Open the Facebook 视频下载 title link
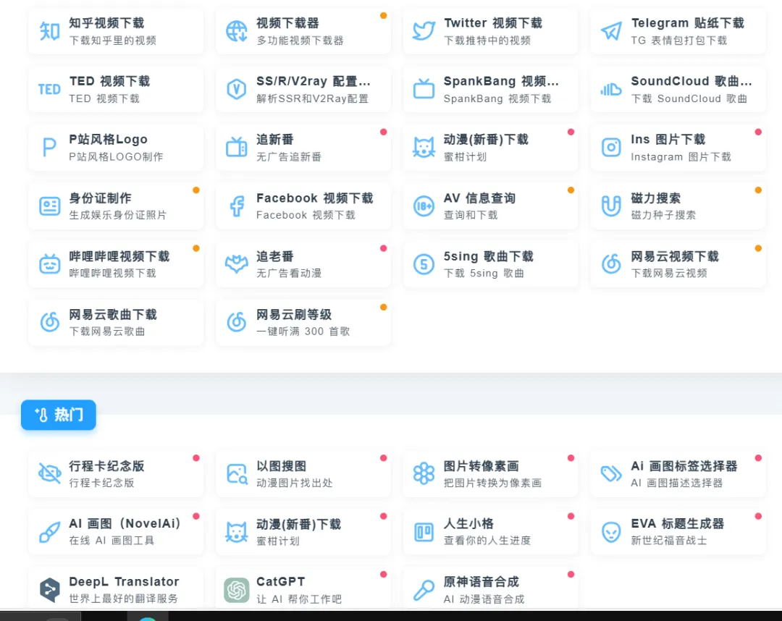 pos(315,198)
